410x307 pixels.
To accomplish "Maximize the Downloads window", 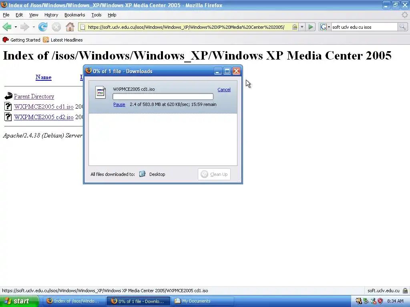I will click(227, 71).
